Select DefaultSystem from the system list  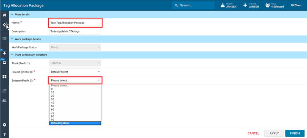click(75, 123)
